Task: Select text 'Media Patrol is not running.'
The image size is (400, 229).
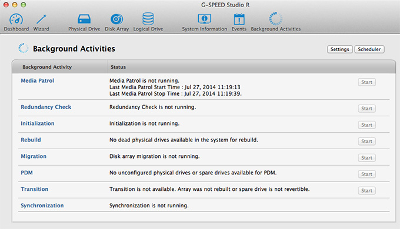Action: [x=144, y=81]
